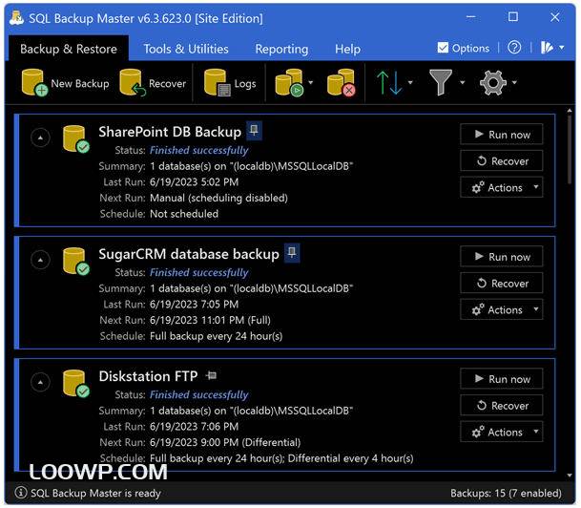
Task: Click the scrollbar up arrow
Action: point(570,111)
